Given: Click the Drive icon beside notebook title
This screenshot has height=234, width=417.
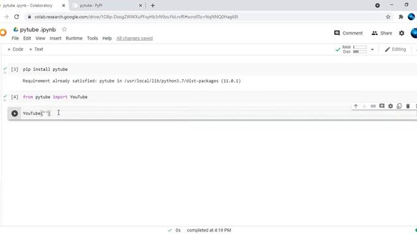Looking at the screenshot, I should point(16,29).
